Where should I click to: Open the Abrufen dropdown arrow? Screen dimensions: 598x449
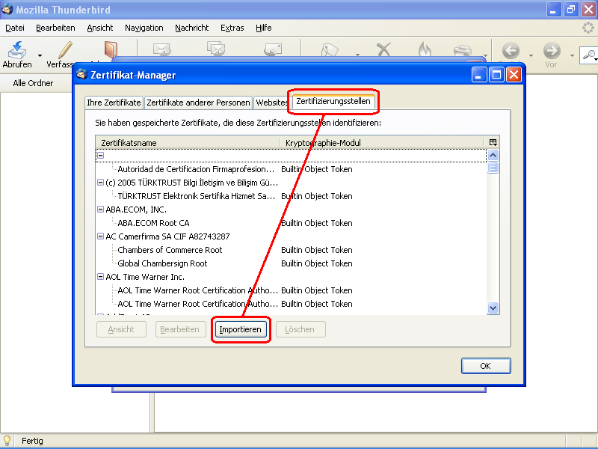tap(40, 55)
